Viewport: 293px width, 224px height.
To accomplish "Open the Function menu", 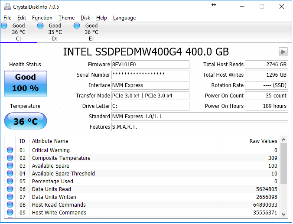I will point(42,18).
